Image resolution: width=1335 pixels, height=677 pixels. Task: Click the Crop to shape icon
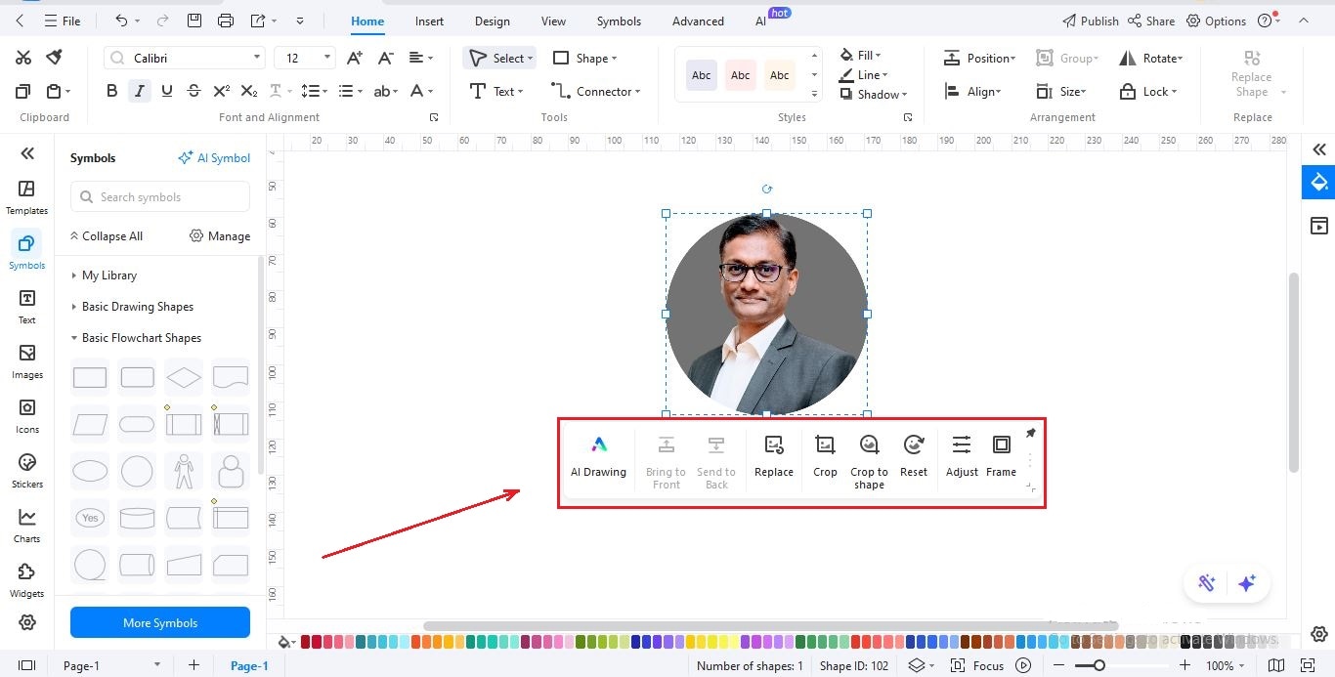pyautogui.click(x=868, y=457)
